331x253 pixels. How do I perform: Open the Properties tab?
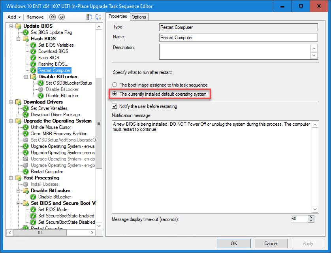pyautogui.click(x=118, y=16)
